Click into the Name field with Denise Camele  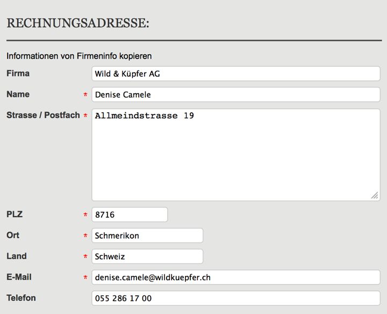[x=235, y=95]
